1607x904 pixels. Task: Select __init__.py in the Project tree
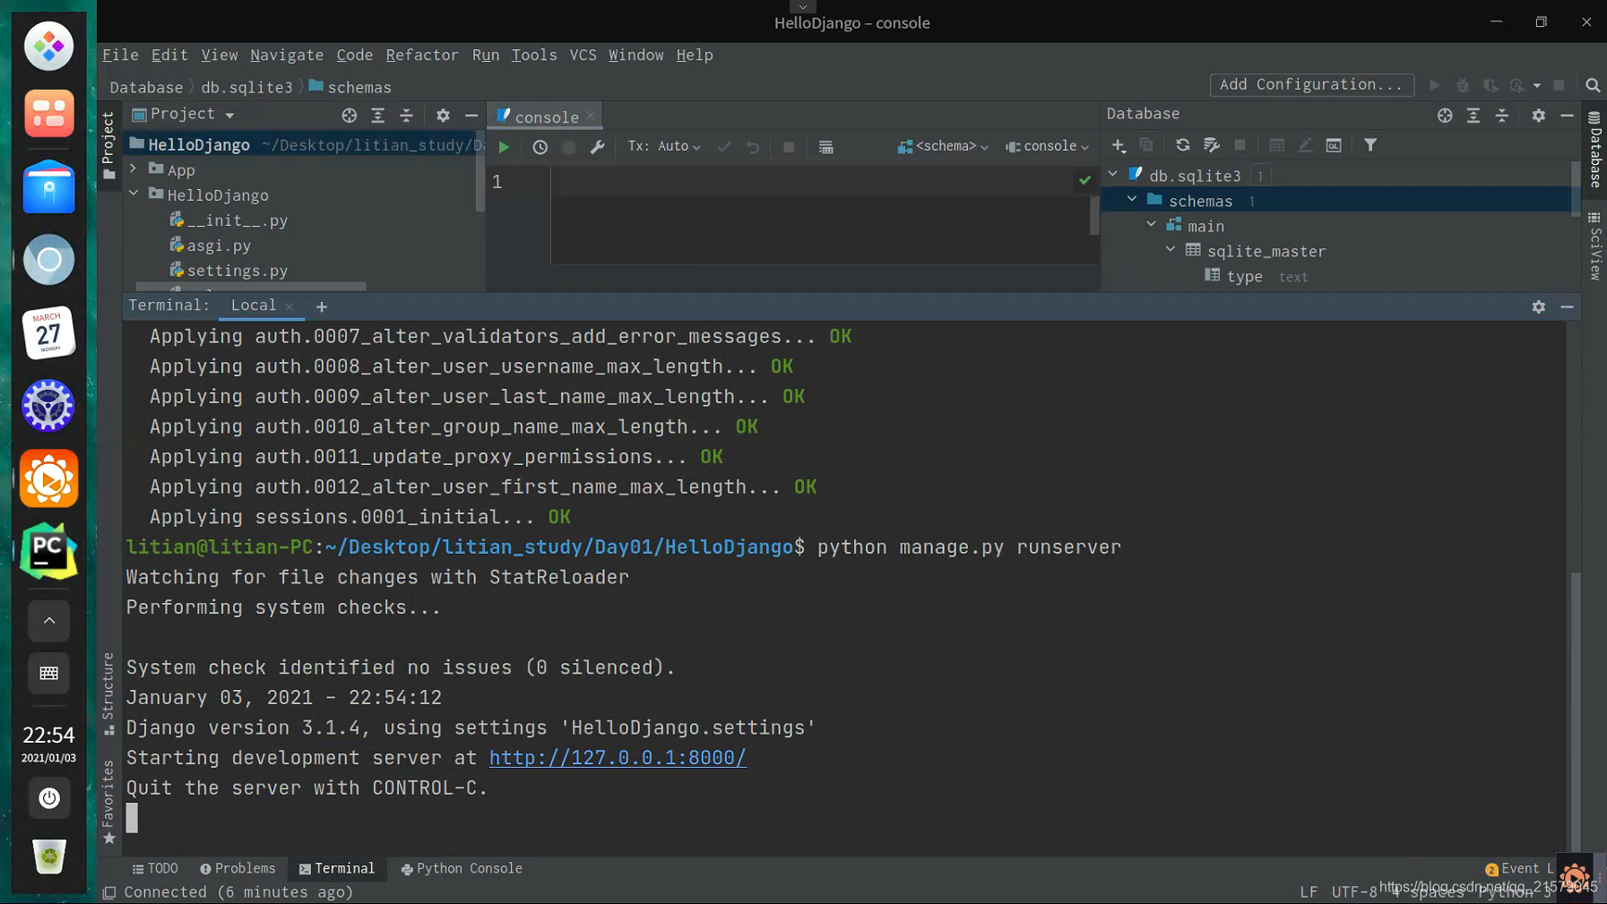coord(237,220)
